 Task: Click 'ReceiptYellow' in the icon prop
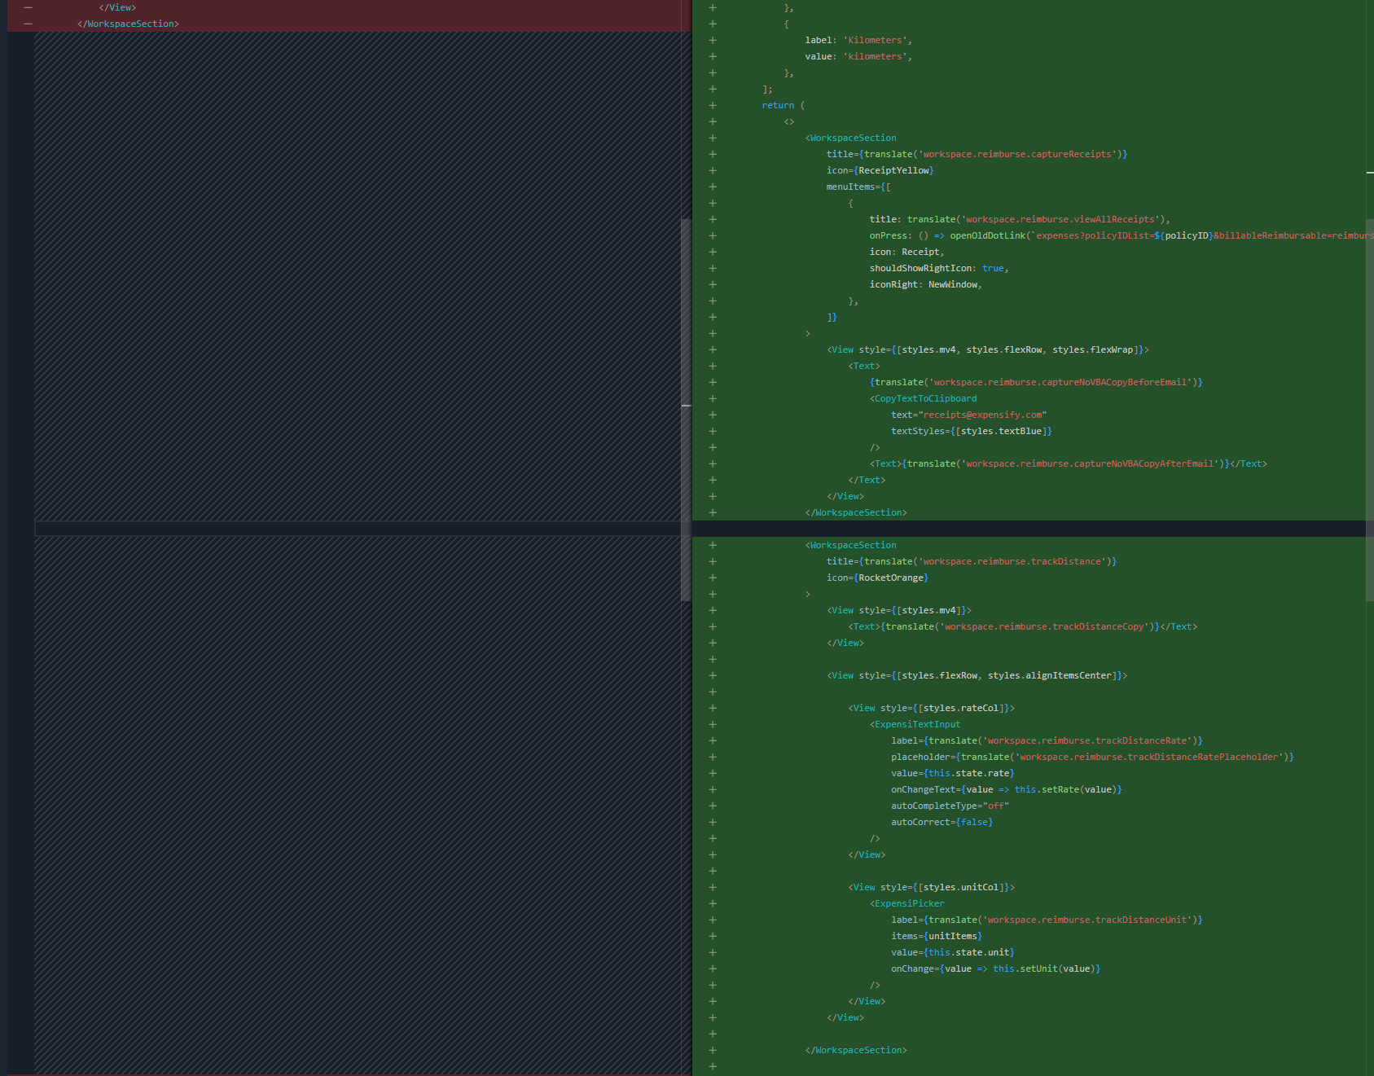pyautogui.click(x=893, y=170)
